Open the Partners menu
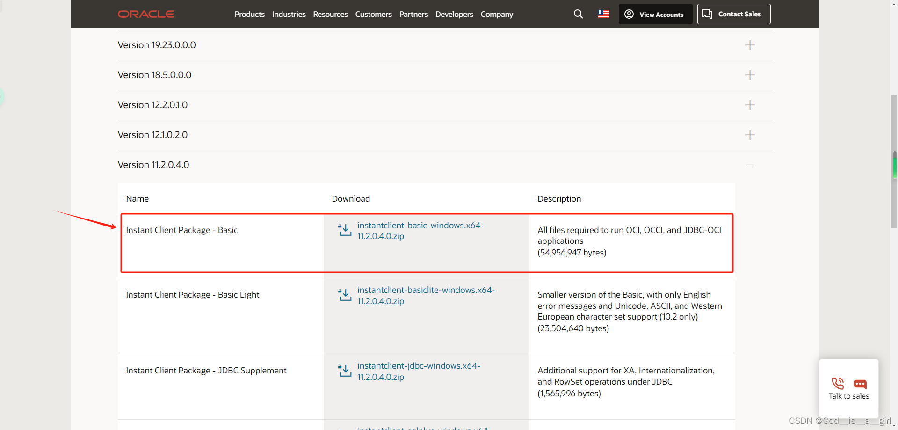Screen dimensions: 898x430 413,14
